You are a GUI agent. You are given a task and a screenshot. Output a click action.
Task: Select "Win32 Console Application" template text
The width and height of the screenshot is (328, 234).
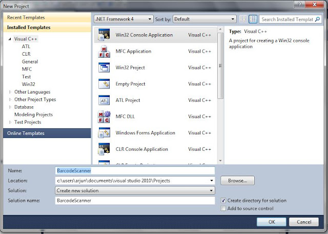144,35
